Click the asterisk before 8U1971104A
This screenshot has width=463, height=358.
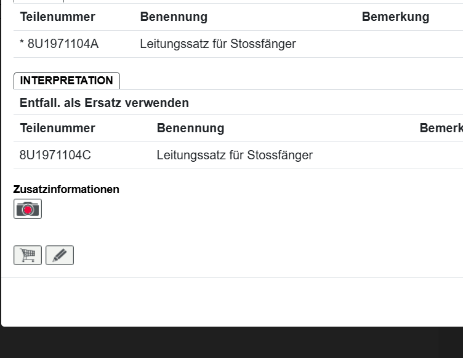click(x=22, y=44)
